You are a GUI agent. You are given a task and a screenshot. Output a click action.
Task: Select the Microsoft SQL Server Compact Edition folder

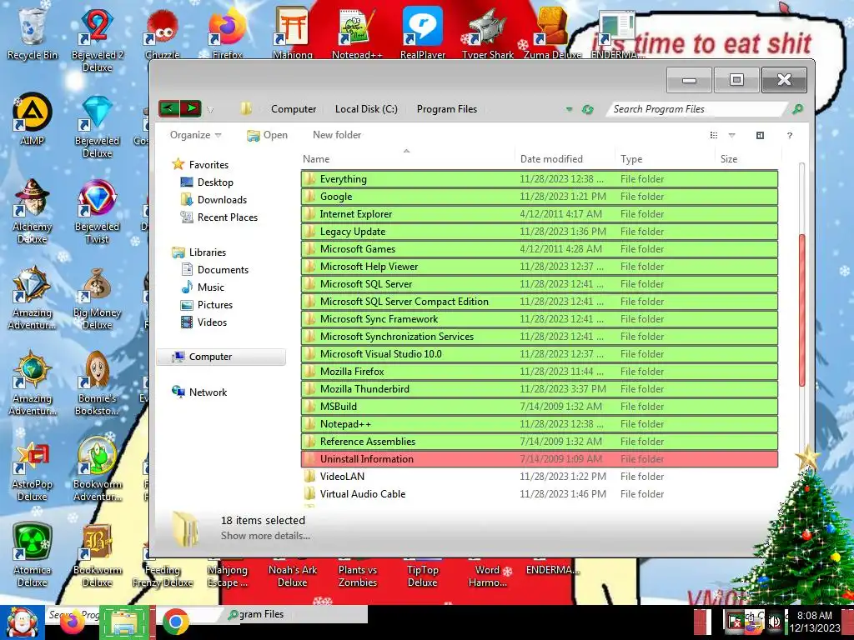(540, 302)
